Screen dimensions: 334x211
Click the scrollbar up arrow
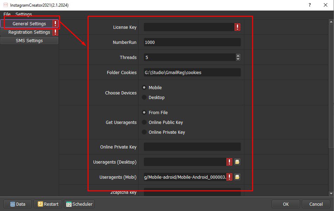click(331, 22)
